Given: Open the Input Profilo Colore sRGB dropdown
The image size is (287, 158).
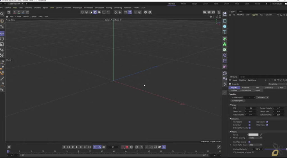Looking at the screenshot, I should (x=255, y=145).
